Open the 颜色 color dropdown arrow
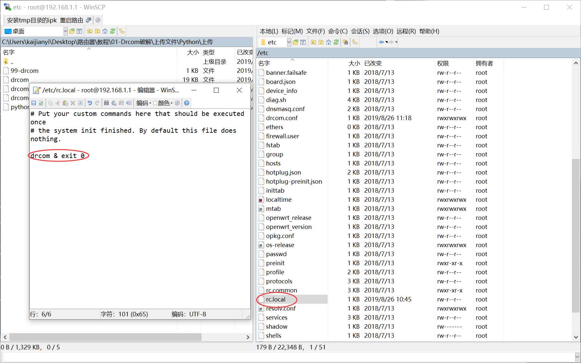 point(172,103)
